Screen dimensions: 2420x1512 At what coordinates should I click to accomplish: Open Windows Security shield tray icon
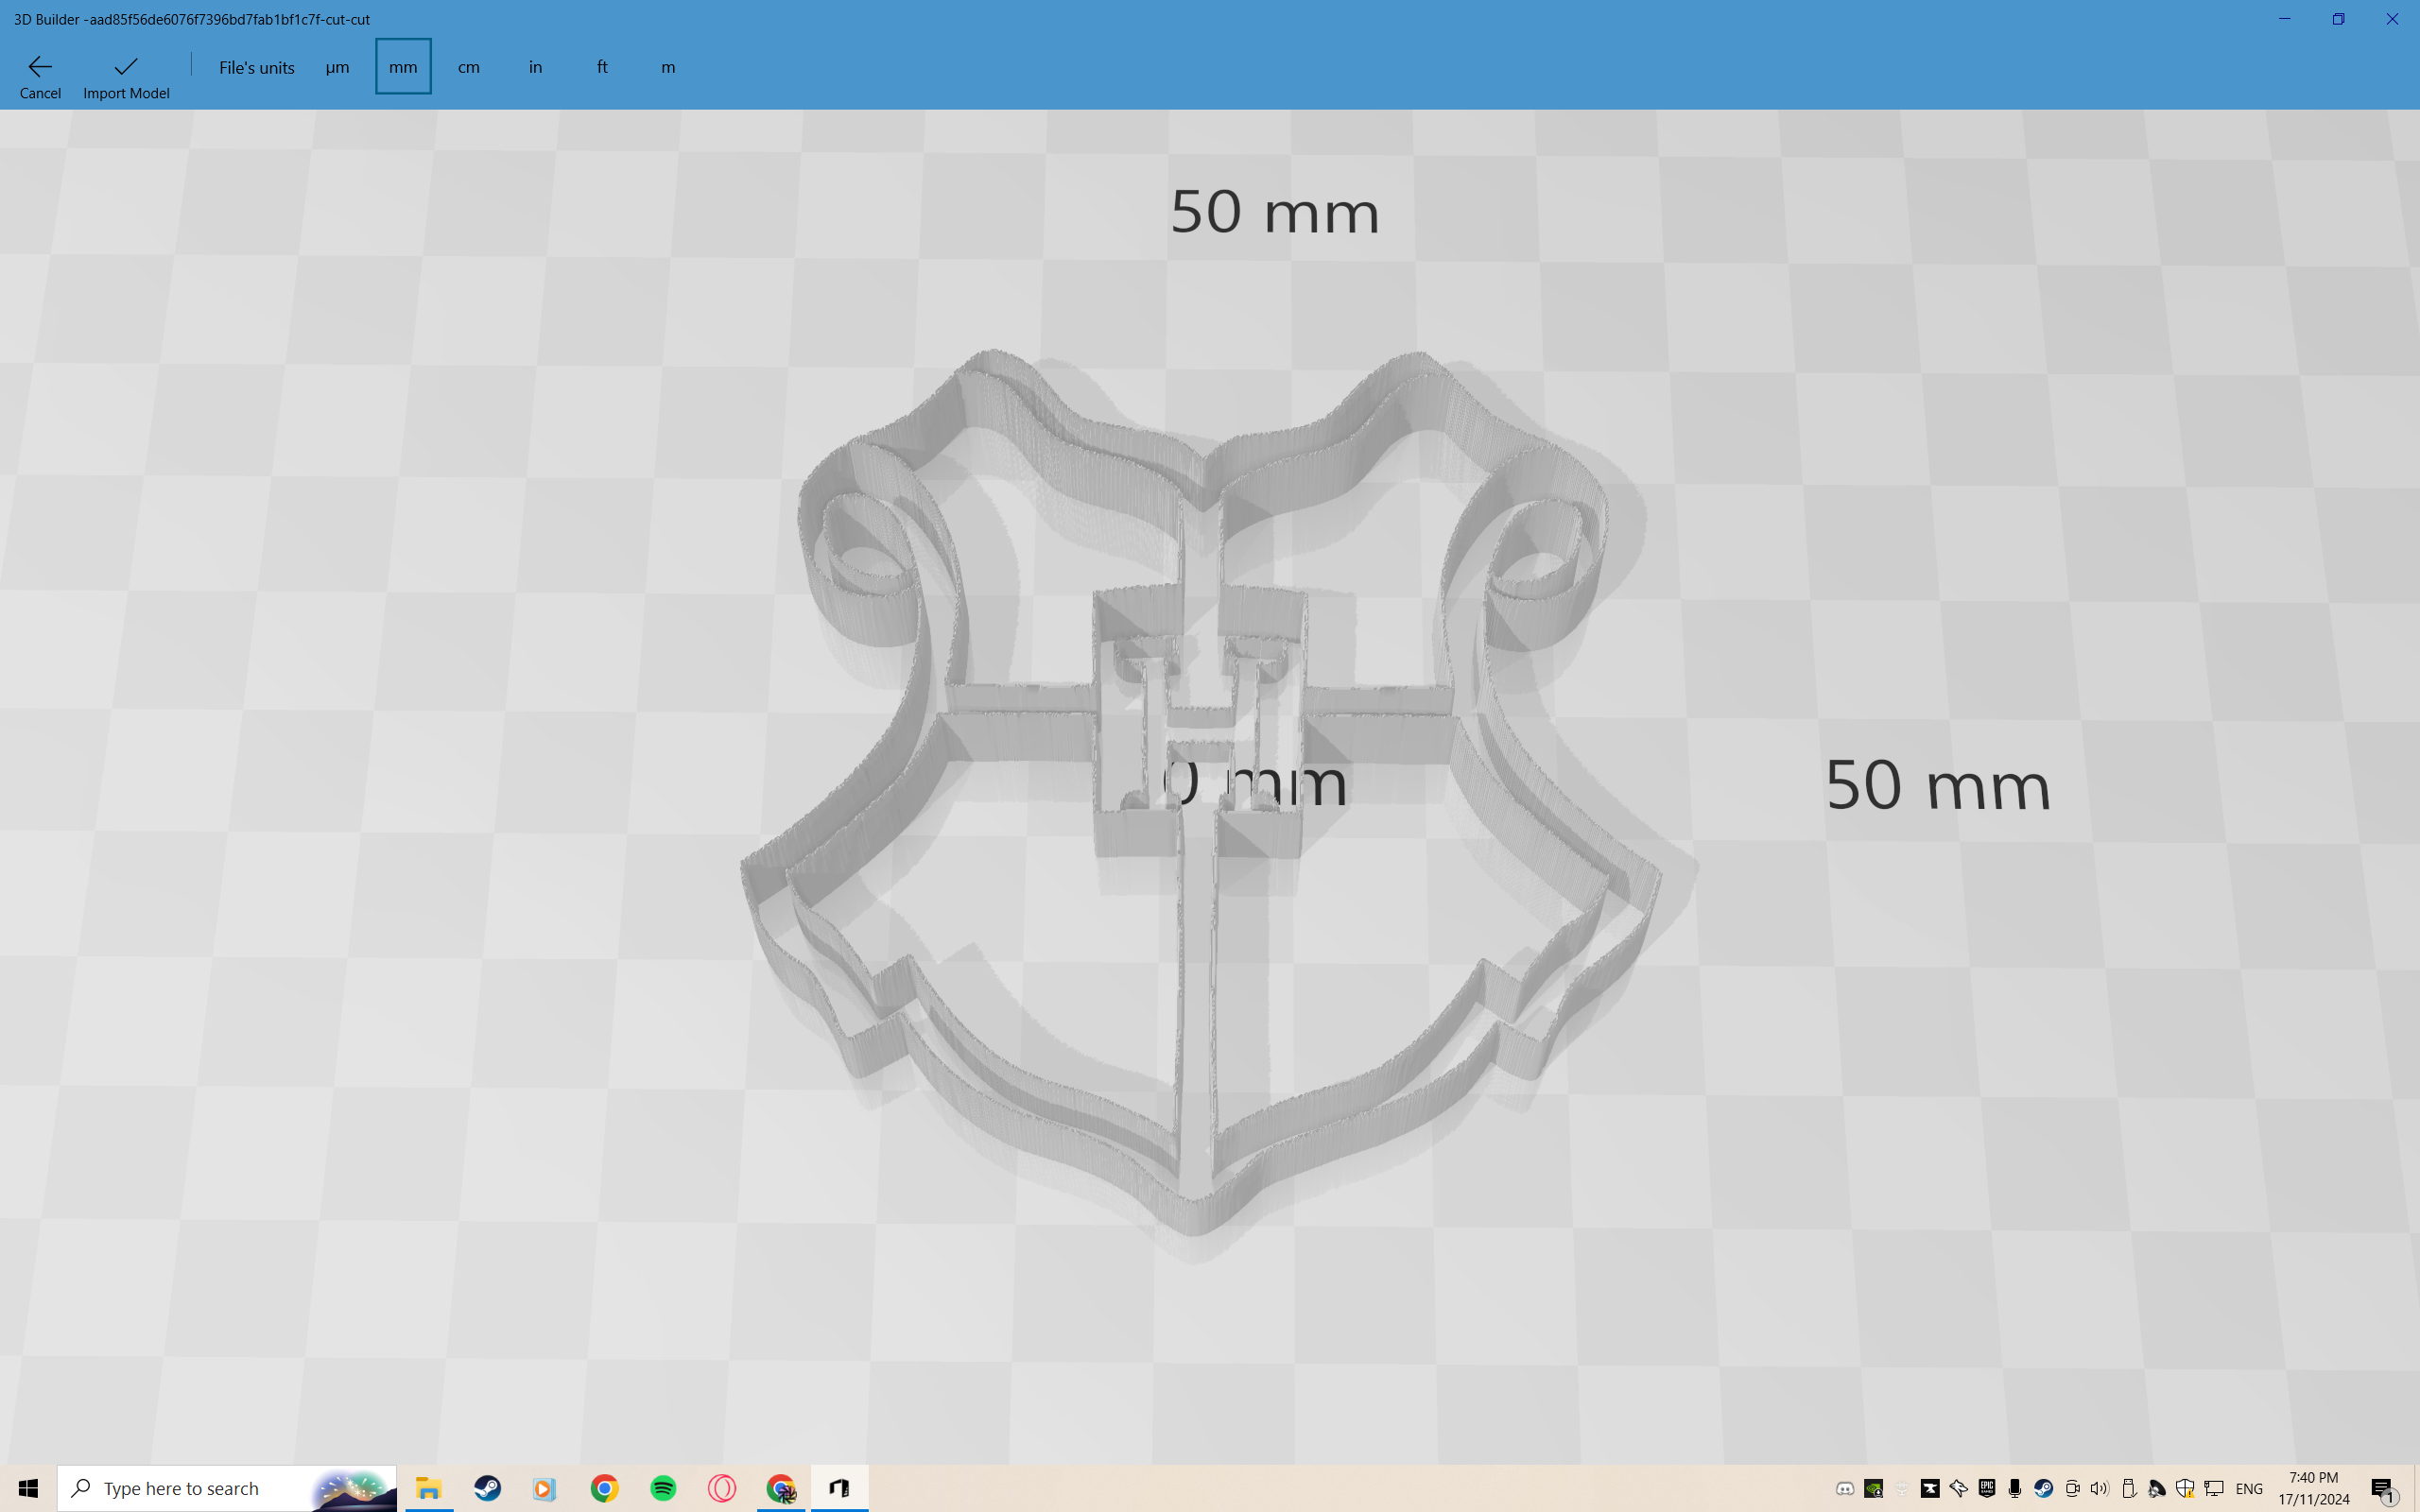point(2185,1489)
